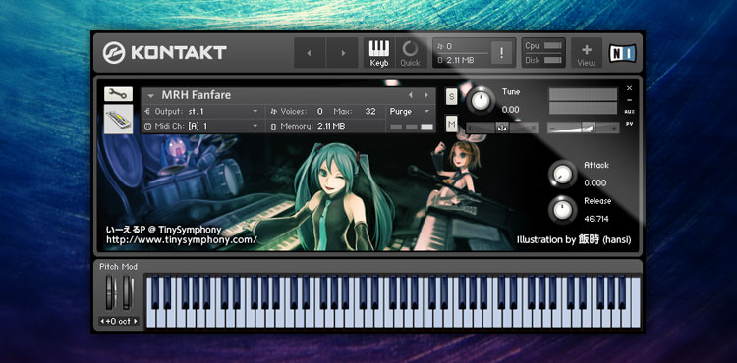This screenshot has height=363, width=737.
Task: Click the pan slider center marker
Action: point(502,128)
